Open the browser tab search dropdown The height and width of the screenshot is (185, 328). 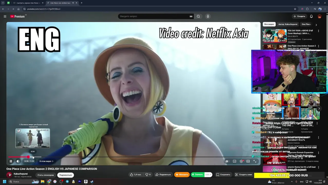click(x=3, y=3)
